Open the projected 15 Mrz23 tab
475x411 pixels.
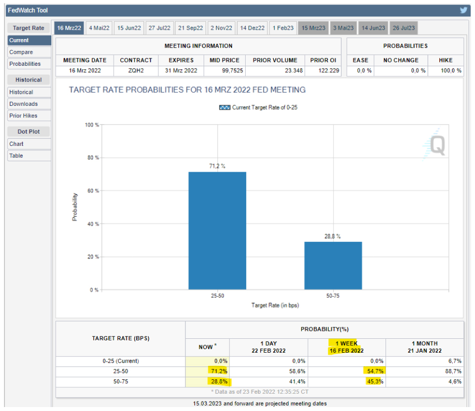pos(313,28)
